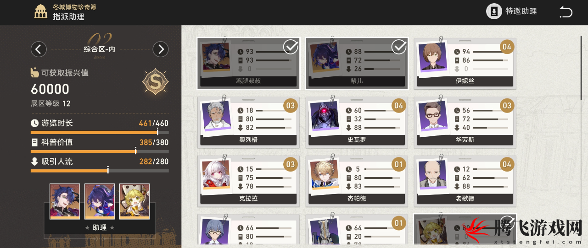Go to previous exhibit area with left arrow

click(39, 49)
